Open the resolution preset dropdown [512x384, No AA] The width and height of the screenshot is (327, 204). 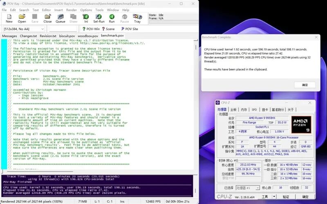pyautogui.click(x=24, y=29)
